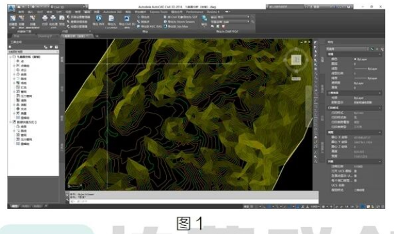Click the 材质 ByLayer property value
Viewport: 394px width, 234px height.
359,98
